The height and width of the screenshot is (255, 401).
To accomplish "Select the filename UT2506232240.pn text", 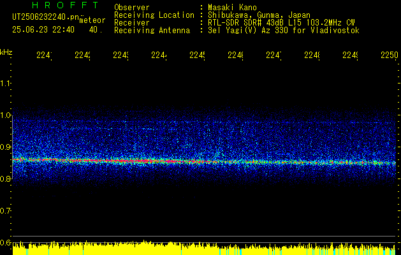I will [45, 17].
